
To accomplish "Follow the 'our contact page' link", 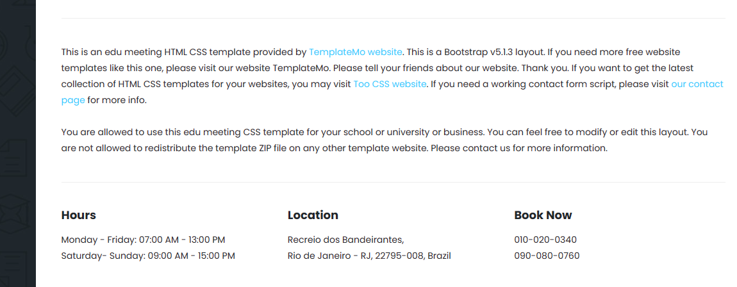I will 697,84.
